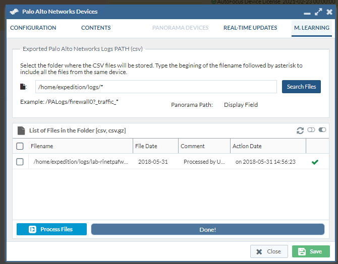Click into the logs path input field

[156, 87]
